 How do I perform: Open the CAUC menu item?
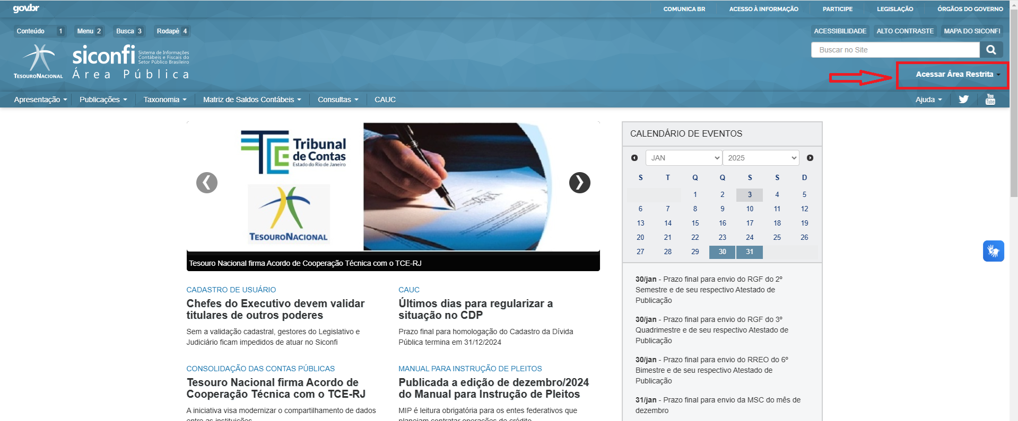coord(385,100)
